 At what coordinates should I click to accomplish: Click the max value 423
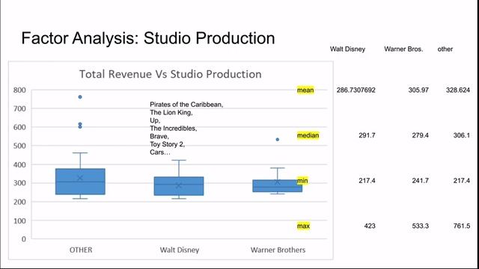tap(370, 226)
